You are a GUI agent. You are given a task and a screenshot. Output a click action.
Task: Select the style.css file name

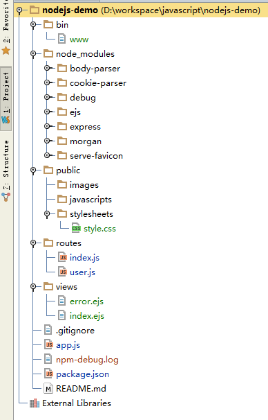pyautogui.click(x=100, y=229)
